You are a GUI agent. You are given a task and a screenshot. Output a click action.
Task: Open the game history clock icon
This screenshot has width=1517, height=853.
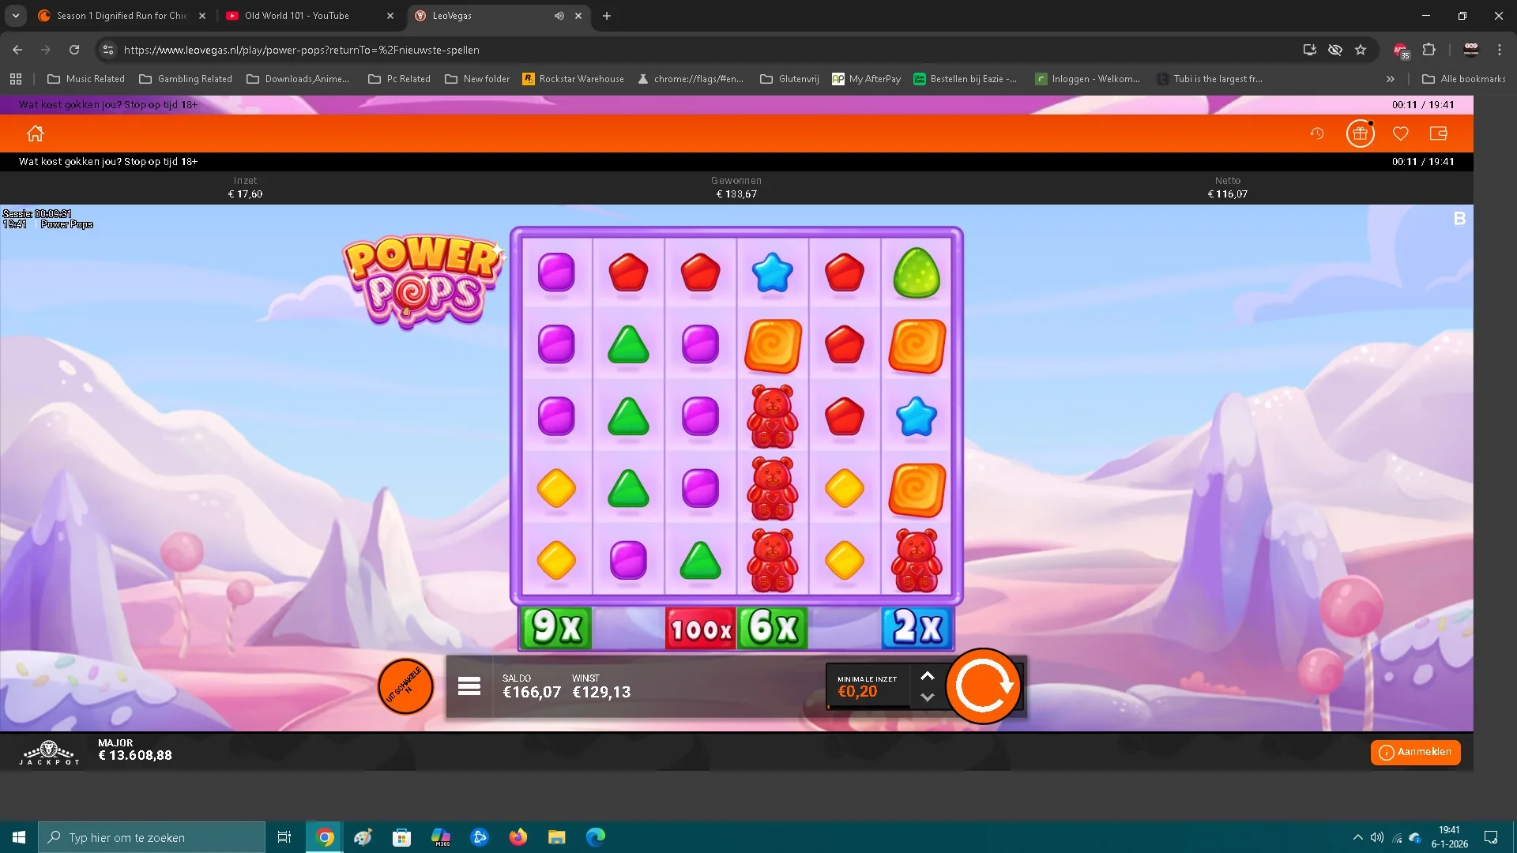click(1316, 133)
